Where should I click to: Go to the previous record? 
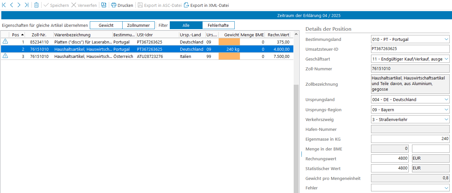(x=11, y=5)
